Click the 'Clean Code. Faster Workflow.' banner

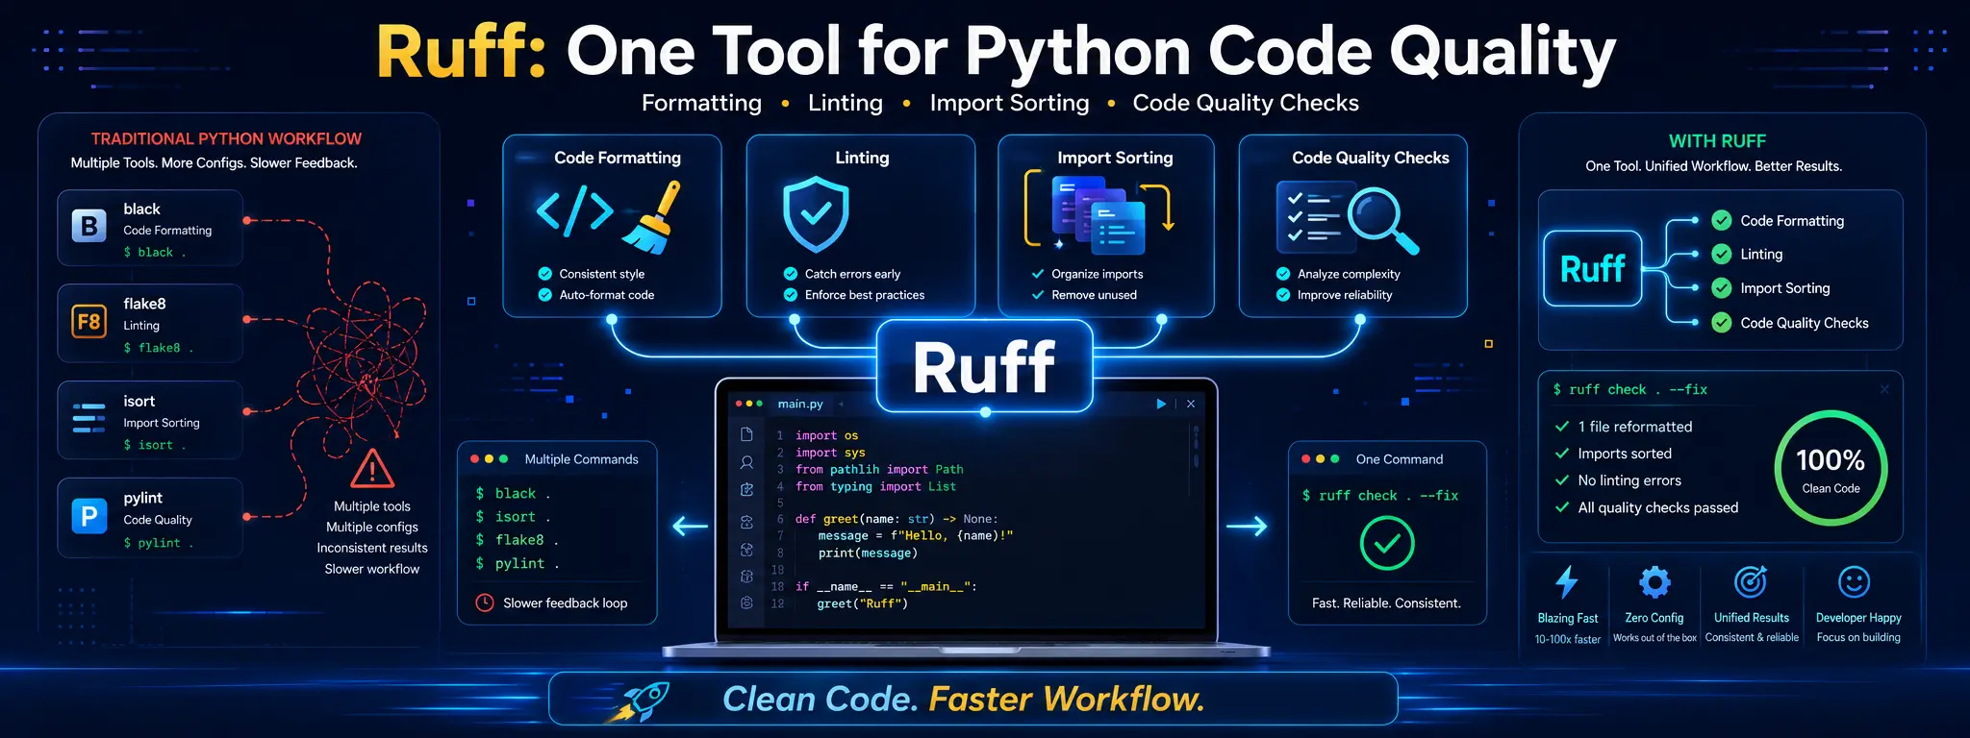pos(972,699)
